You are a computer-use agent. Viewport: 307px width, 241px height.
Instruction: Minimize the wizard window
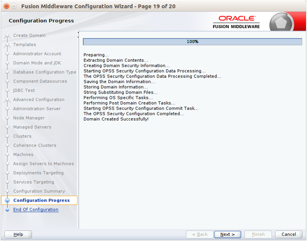click(14, 6)
